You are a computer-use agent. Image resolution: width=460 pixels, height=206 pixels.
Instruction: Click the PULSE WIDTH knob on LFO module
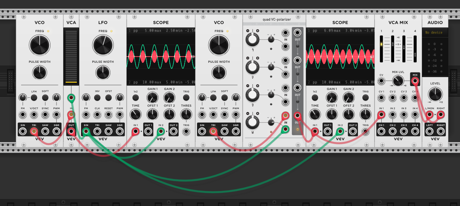pyautogui.click(x=103, y=72)
